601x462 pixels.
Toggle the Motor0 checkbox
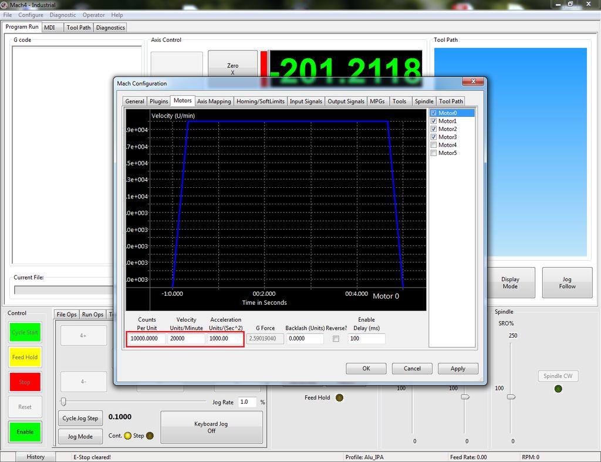click(x=434, y=113)
